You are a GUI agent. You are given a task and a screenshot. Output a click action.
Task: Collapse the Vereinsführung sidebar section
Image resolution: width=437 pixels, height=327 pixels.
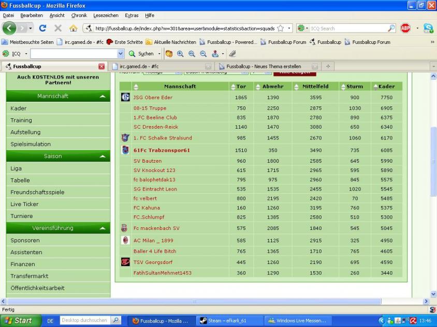[x=103, y=228]
